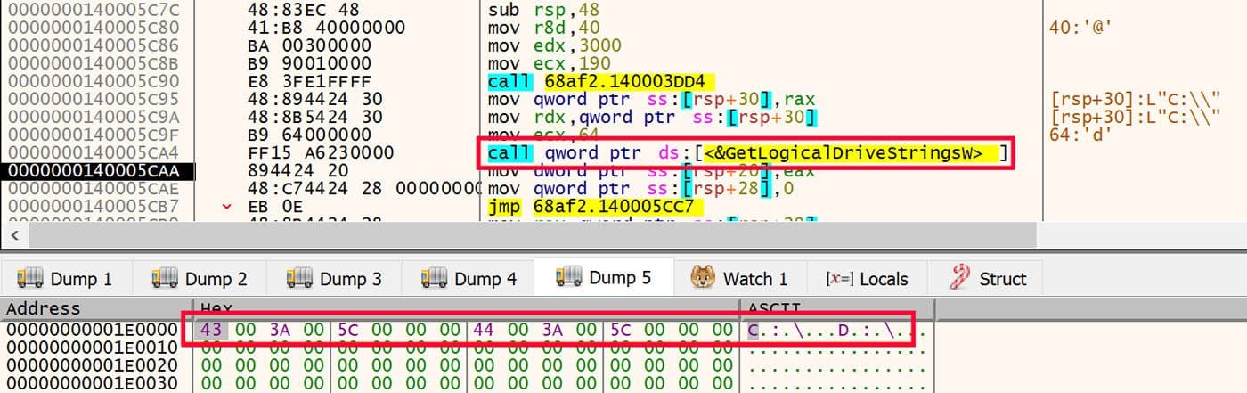Click dump address 00000000001E0000
The height and width of the screenshot is (393, 1247).
click(x=94, y=330)
